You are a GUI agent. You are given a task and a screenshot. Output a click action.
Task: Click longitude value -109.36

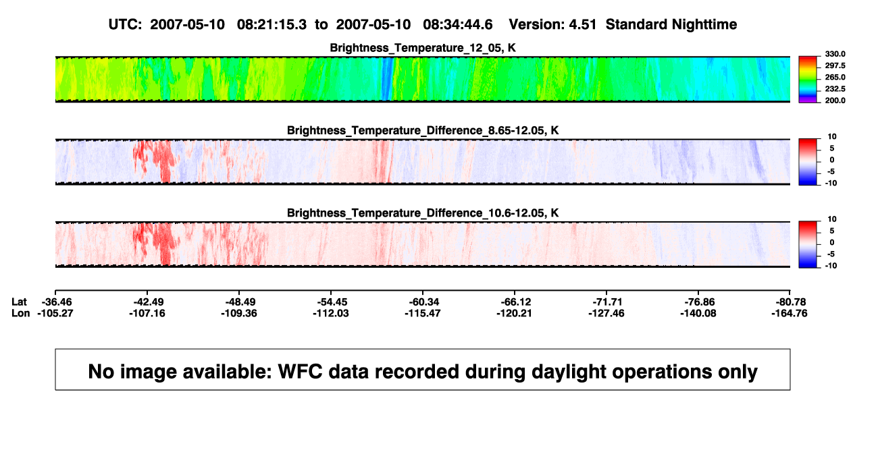pos(240,313)
